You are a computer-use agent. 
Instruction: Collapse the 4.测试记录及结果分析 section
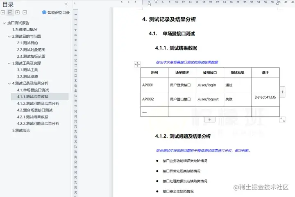[x=9, y=84]
